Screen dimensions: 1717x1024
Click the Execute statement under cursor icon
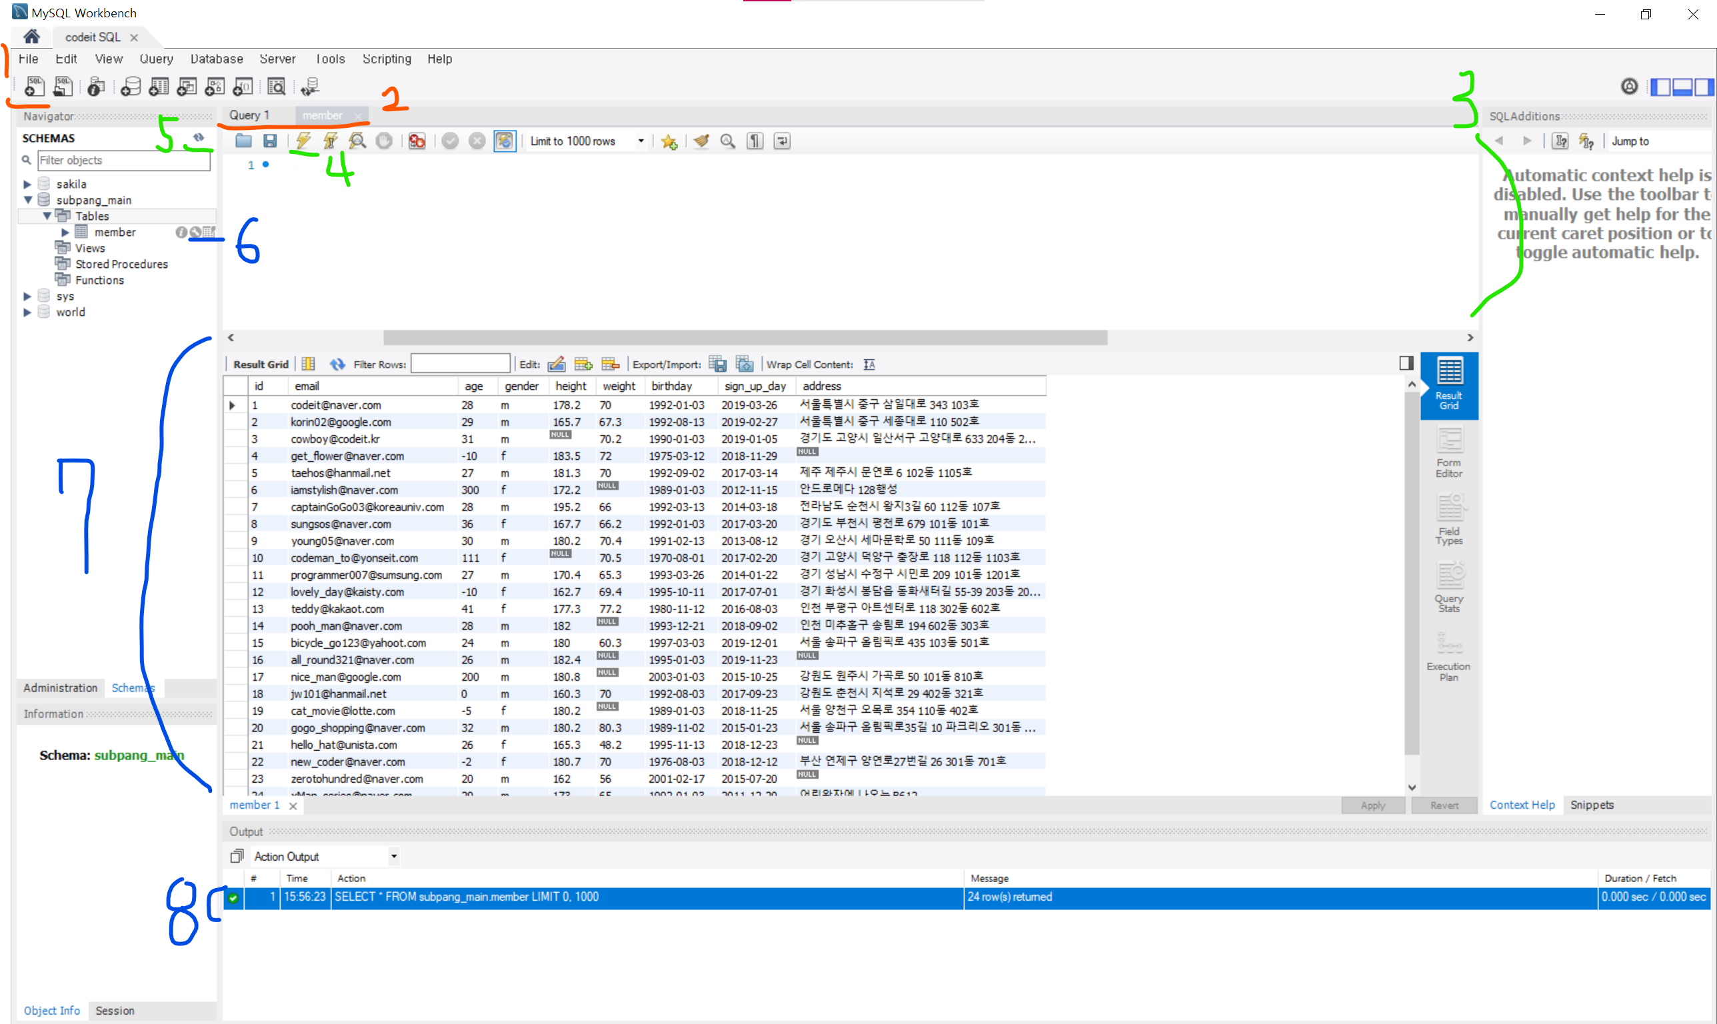[331, 141]
